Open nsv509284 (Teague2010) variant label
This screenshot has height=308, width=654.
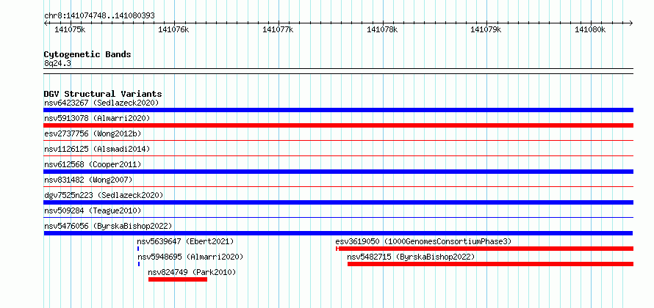[93, 210]
